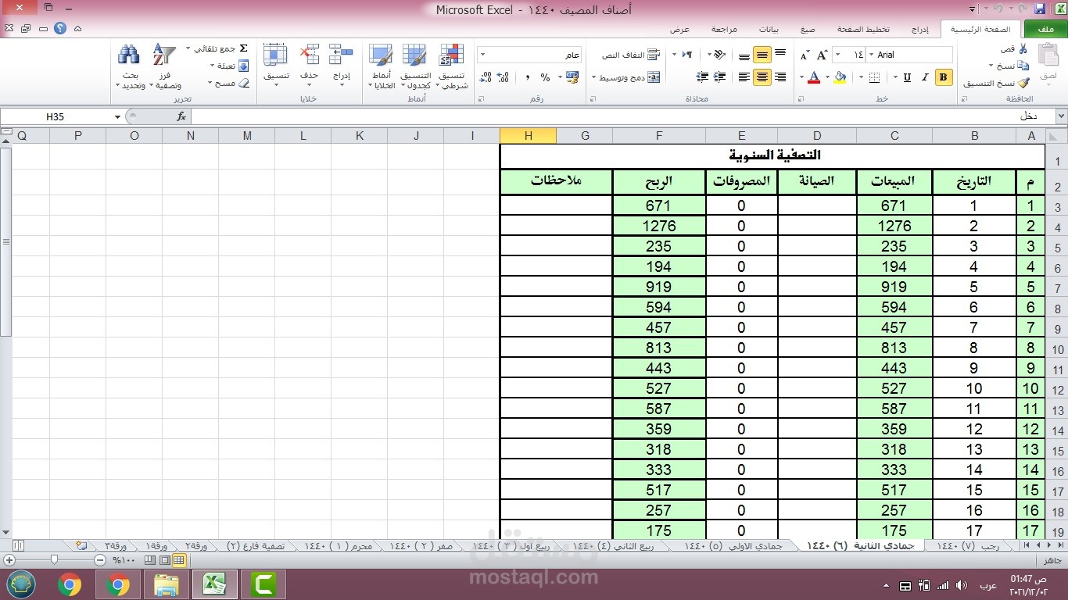Click the Accounting currency format icon

point(572,77)
